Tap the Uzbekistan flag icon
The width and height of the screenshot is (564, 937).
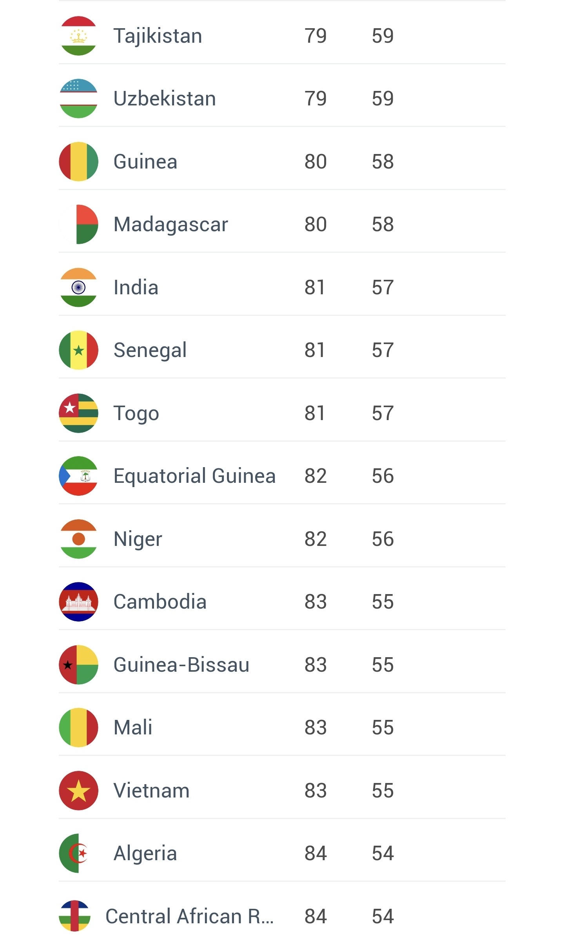click(x=78, y=98)
